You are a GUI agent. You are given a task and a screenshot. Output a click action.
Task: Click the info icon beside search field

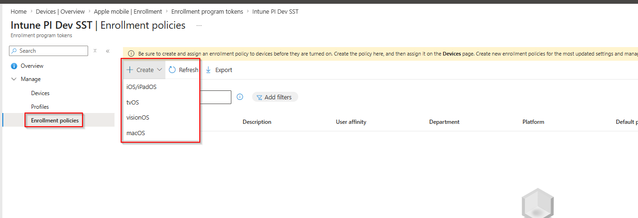tap(240, 97)
